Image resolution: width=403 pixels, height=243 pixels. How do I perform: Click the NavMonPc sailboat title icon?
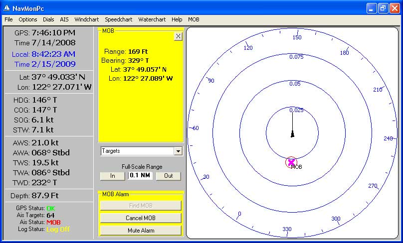6,8
